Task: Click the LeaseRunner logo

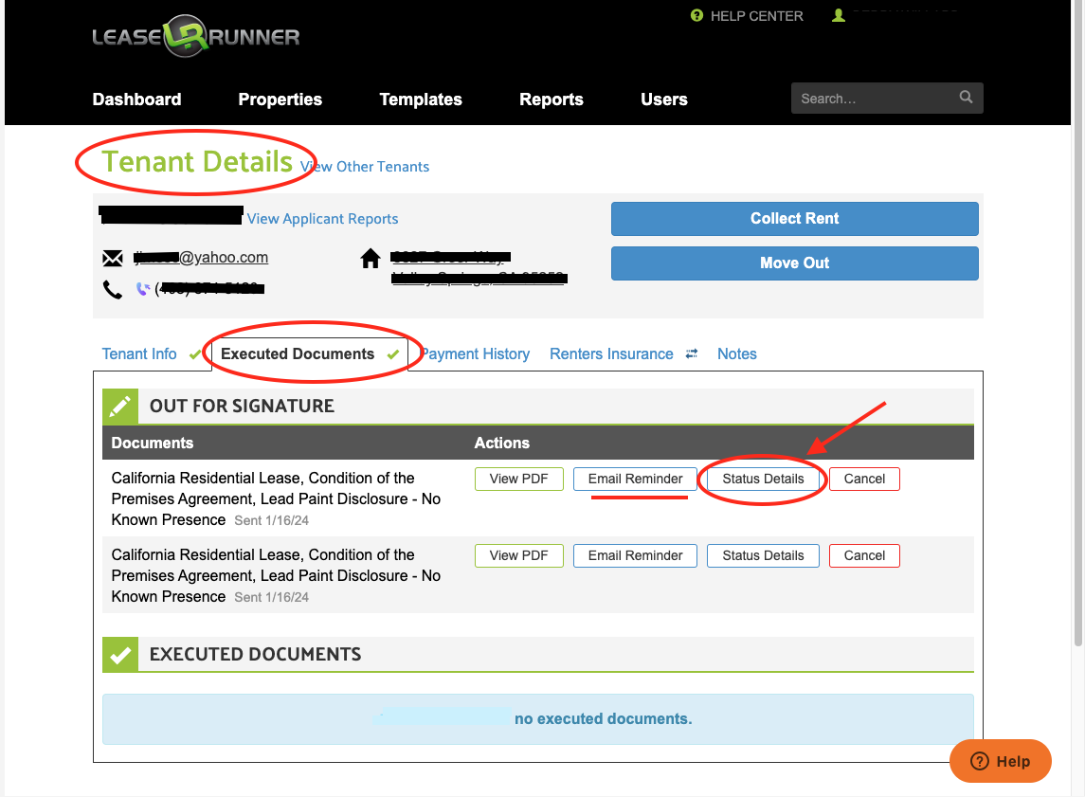Action: click(x=195, y=38)
